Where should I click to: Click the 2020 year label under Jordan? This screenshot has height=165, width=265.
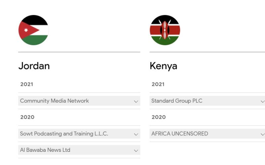(x=27, y=117)
